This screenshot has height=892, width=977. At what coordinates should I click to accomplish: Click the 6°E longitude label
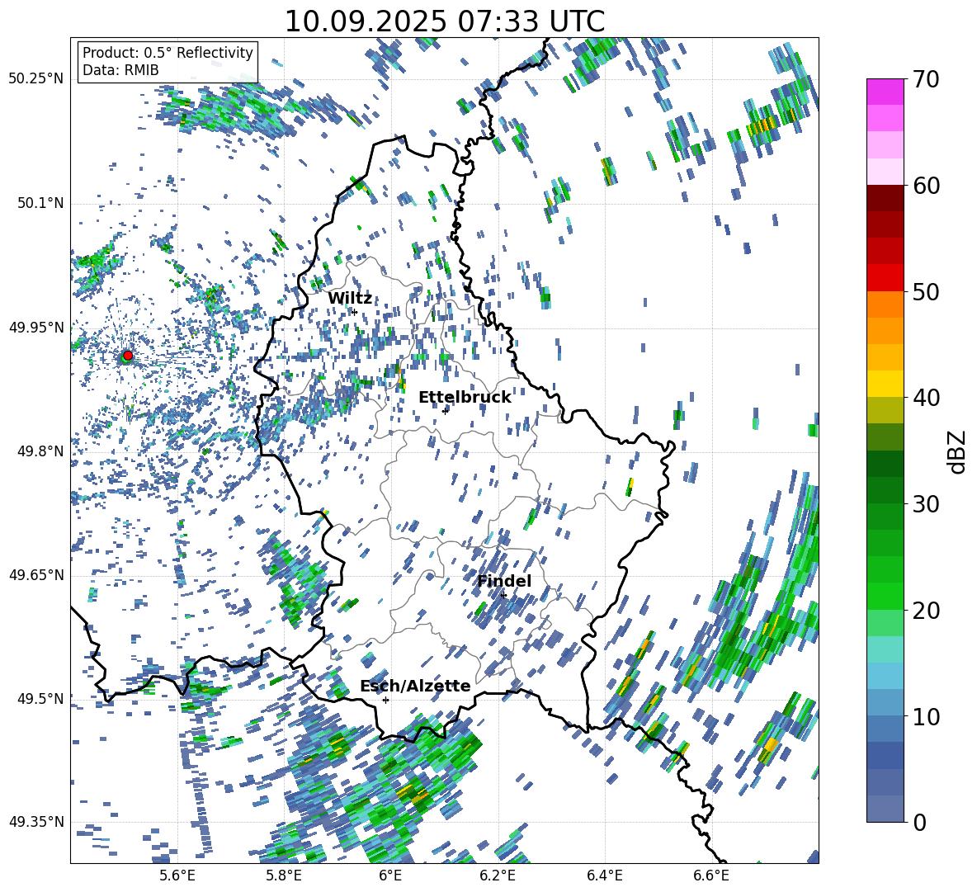(x=390, y=875)
